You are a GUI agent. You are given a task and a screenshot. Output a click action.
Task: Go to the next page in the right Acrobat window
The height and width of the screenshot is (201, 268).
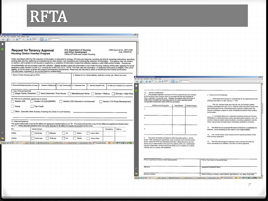[150, 82]
